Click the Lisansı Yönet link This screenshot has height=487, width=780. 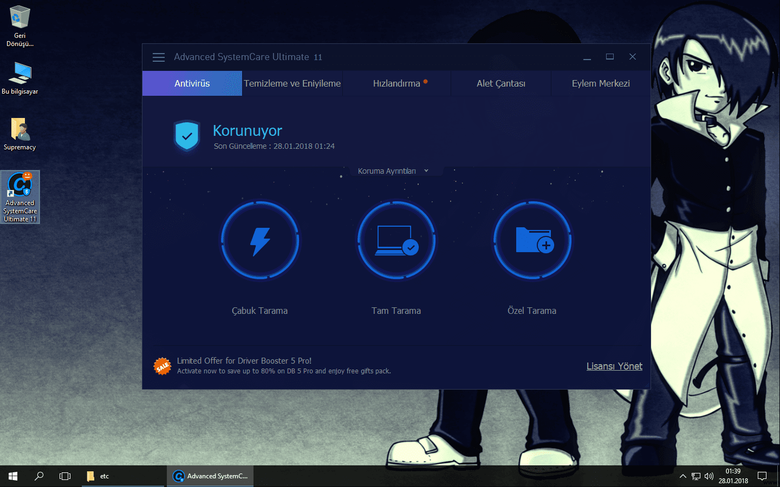pos(614,366)
